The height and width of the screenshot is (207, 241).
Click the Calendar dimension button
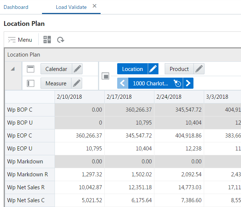(56, 69)
